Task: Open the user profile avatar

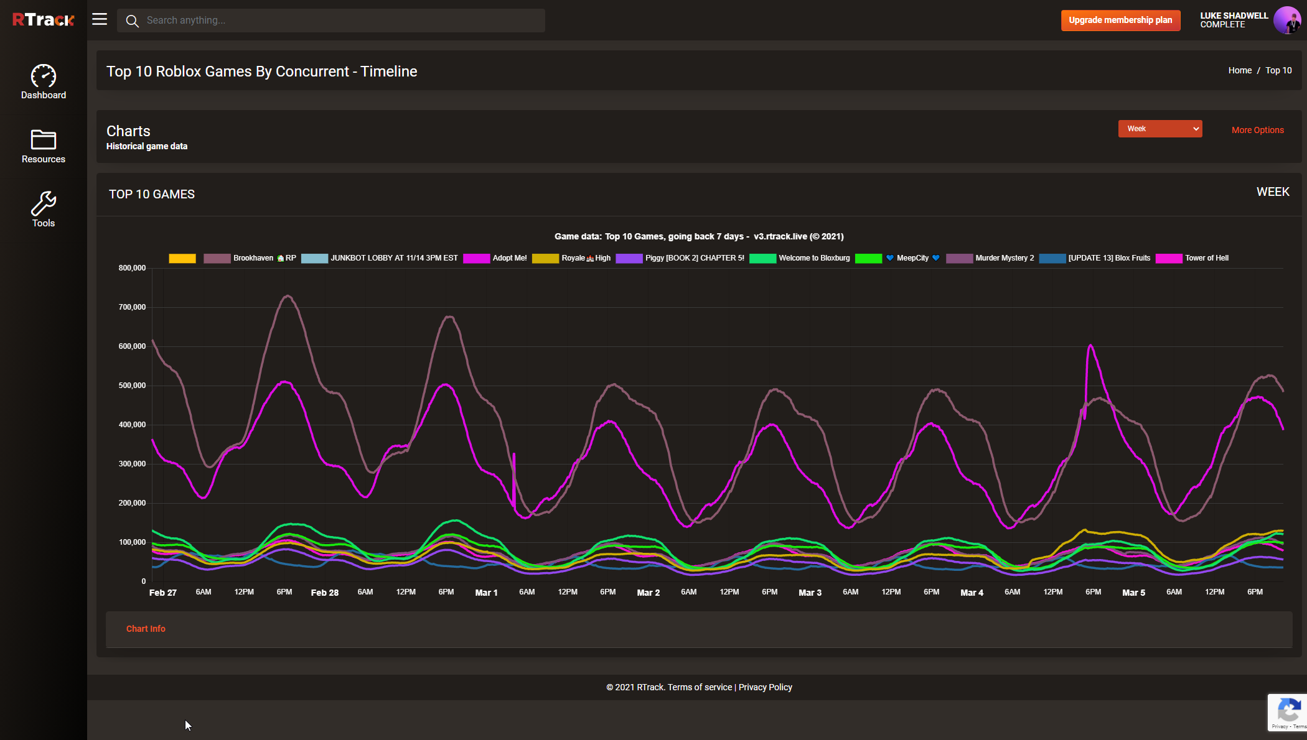Action: click(x=1286, y=20)
